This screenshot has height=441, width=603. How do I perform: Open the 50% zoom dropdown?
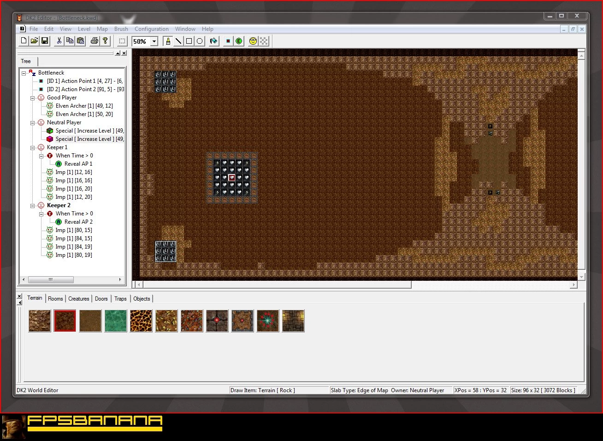(154, 41)
